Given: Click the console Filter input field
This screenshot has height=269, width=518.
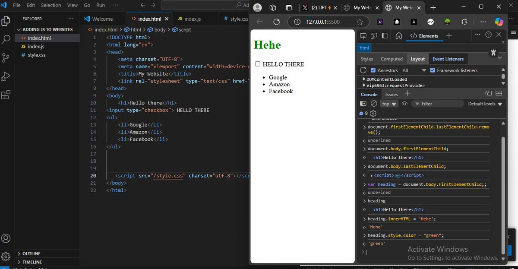Looking at the screenshot, I should point(437,104).
